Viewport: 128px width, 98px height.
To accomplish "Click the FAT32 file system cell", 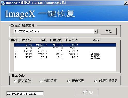I will coord(28,51).
